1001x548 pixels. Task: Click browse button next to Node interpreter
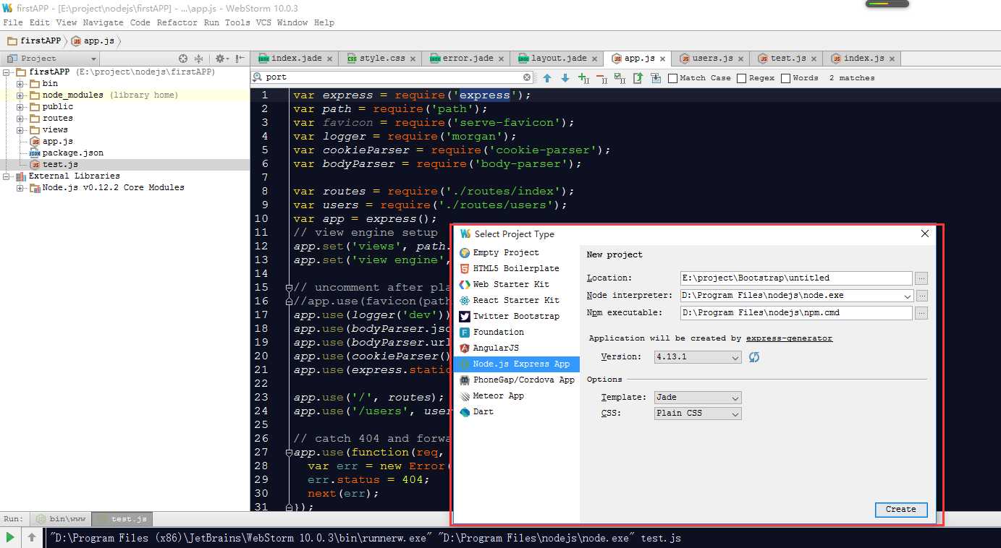click(x=921, y=296)
